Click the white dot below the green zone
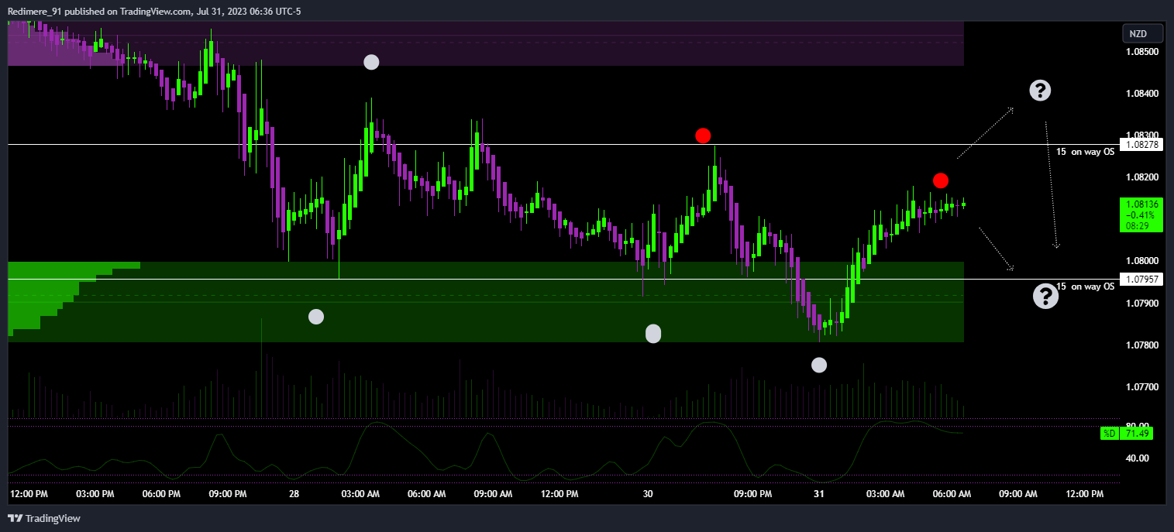 coord(819,365)
